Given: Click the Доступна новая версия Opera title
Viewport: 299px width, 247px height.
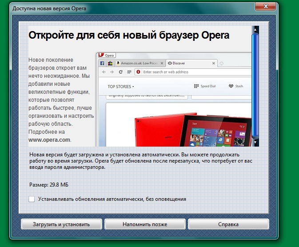Looking at the screenshot, I should coord(49,8).
